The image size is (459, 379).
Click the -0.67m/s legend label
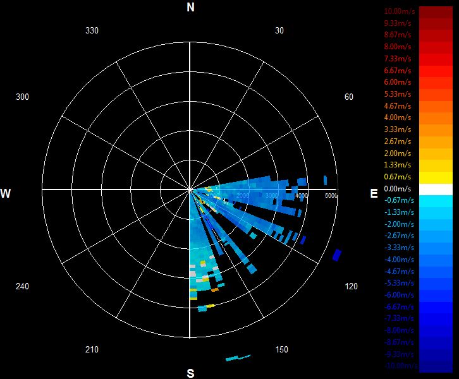(400, 200)
